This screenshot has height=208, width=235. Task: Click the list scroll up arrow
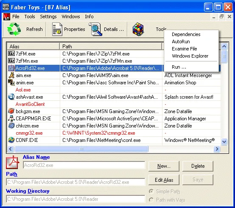[x=224, y=47]
